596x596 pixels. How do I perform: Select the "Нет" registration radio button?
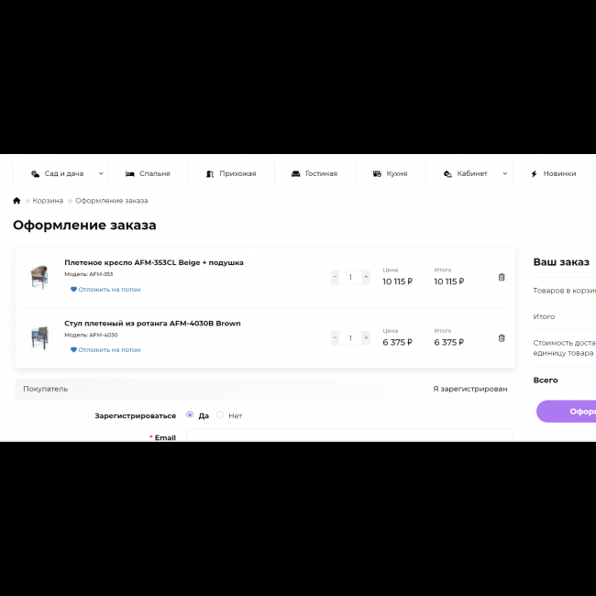pos(220,415)
